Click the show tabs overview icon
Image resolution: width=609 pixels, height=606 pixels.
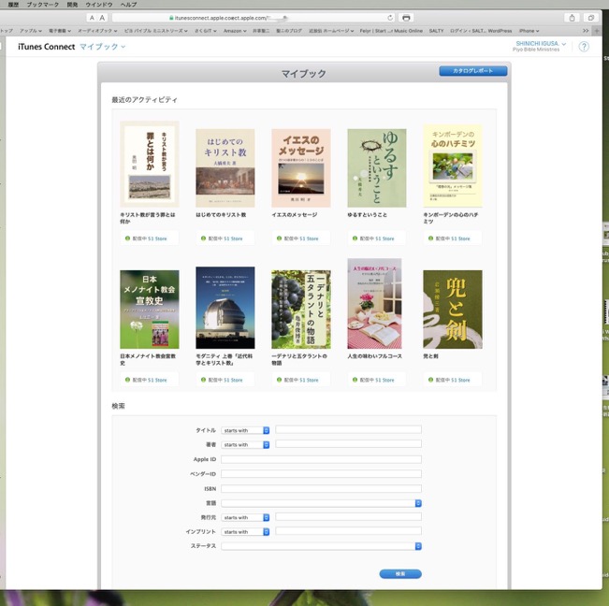click(x=591, y=18)
